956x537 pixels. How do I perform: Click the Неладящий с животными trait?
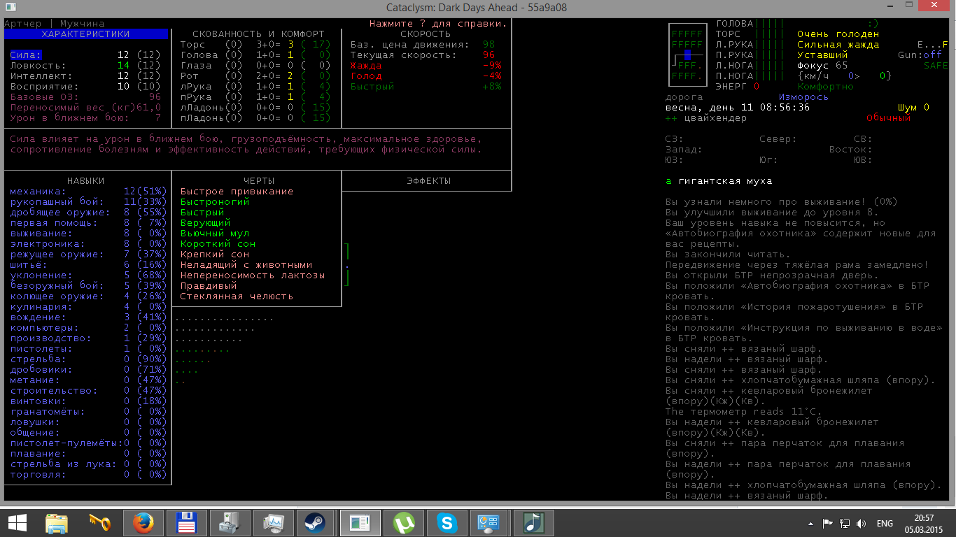245,264
